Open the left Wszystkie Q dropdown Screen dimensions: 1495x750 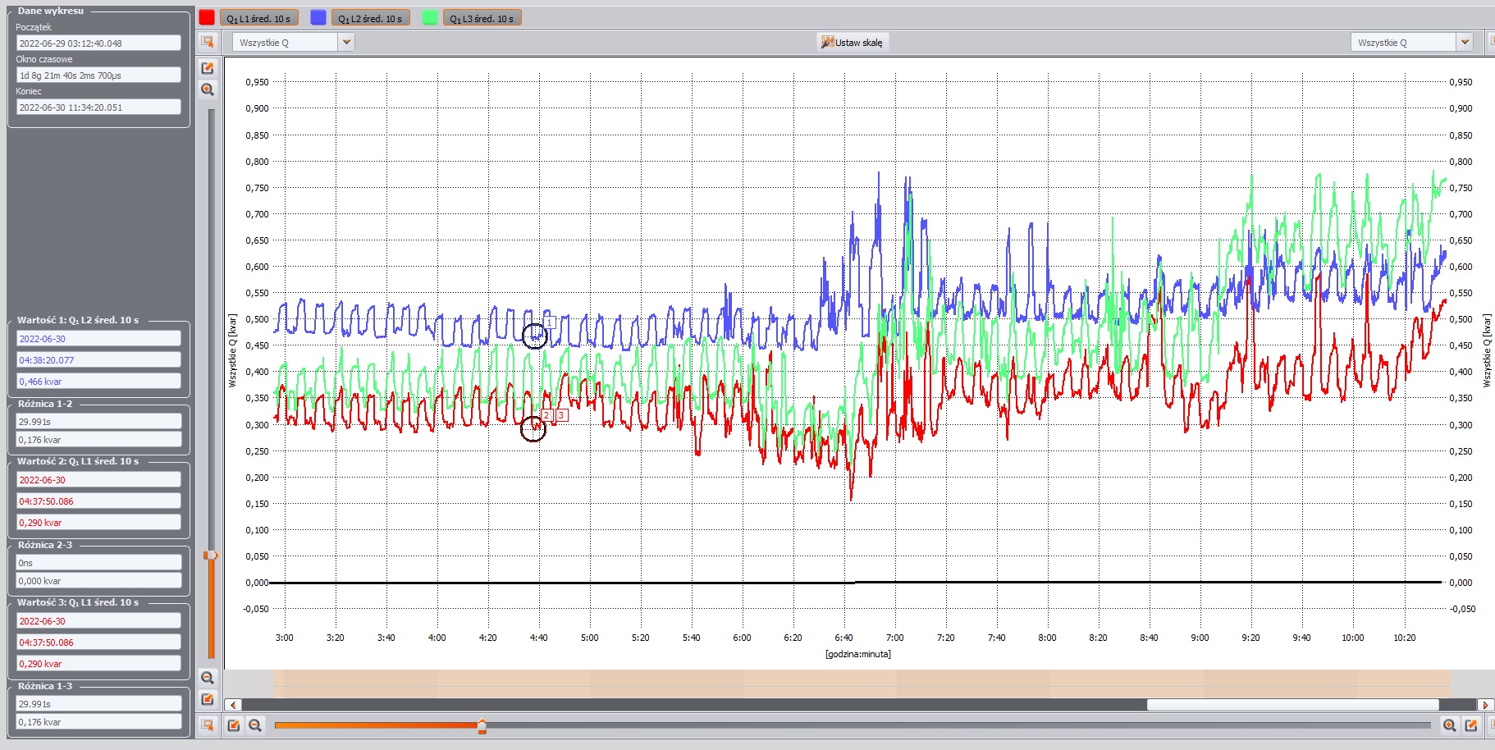tap(346, 42)
